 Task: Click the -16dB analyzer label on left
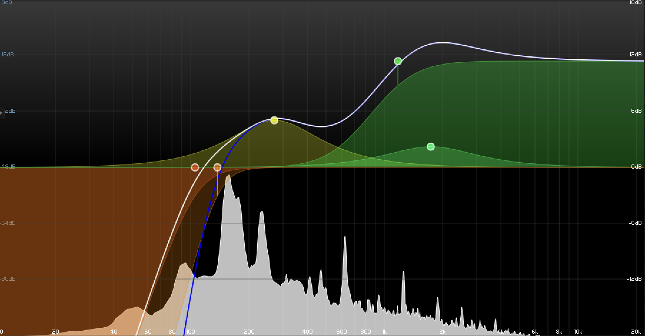(7, 55)
